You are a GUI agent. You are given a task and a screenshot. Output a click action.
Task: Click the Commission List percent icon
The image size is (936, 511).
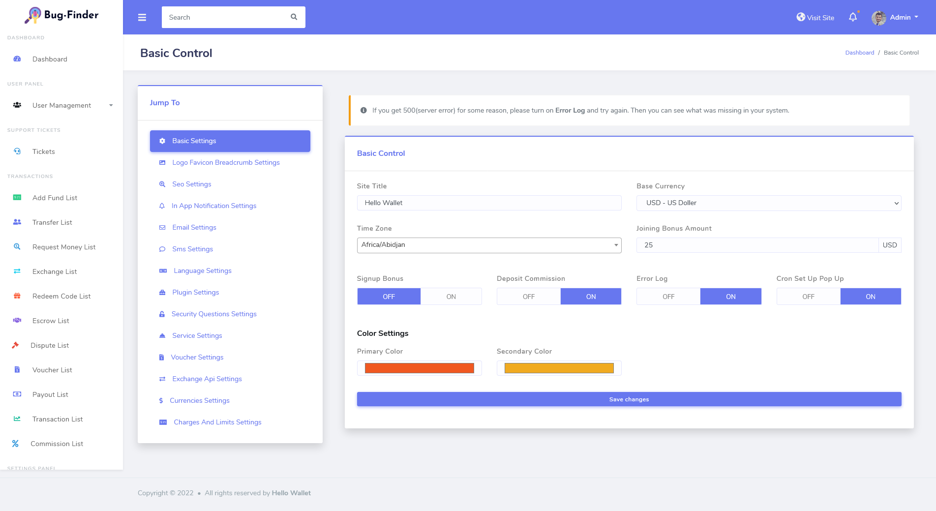(16, 444)
